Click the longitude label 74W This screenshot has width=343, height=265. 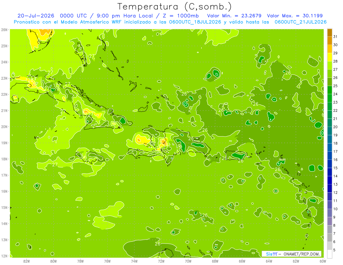134,261
